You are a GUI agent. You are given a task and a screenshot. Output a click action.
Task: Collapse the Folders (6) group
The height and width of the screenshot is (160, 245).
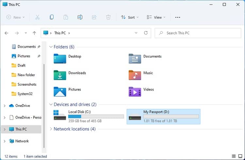[x=51, y=47]
